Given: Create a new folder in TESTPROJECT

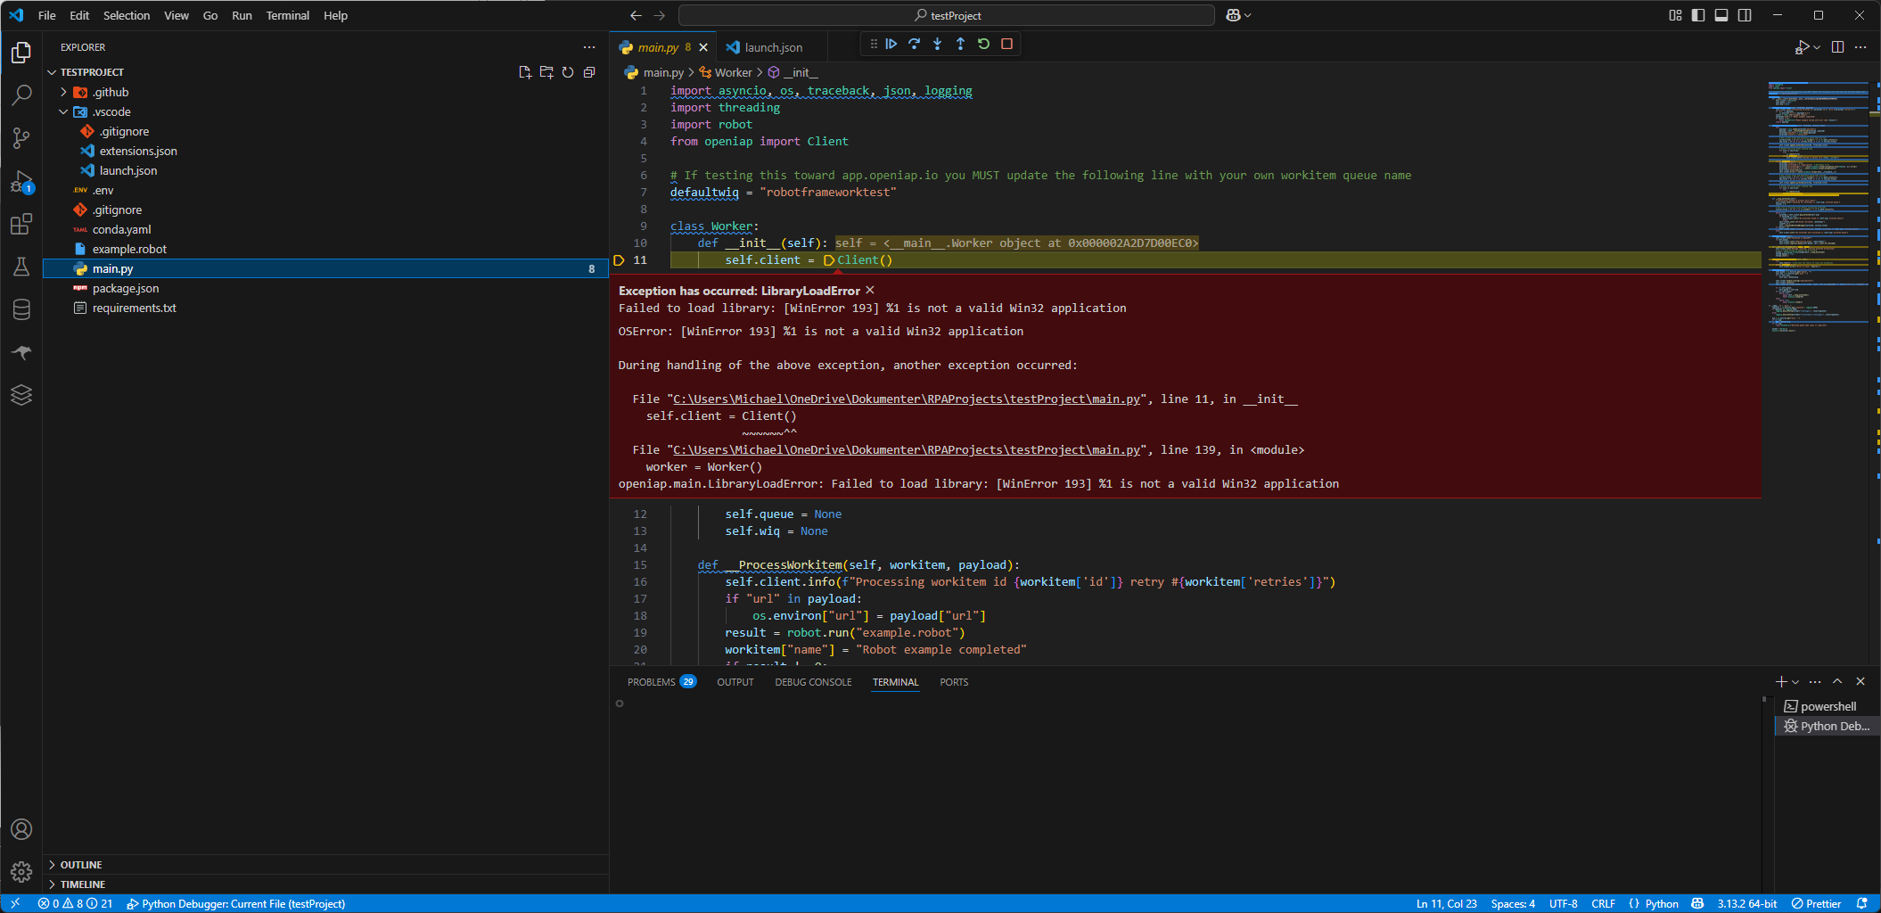Looking at the screenshot, I should coord(546,72).
